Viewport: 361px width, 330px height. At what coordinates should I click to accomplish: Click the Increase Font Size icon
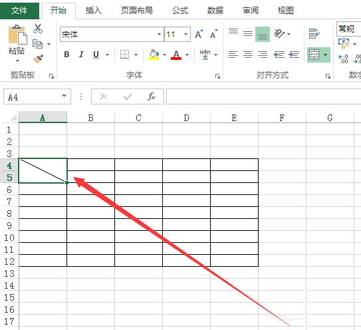[199, 34]
